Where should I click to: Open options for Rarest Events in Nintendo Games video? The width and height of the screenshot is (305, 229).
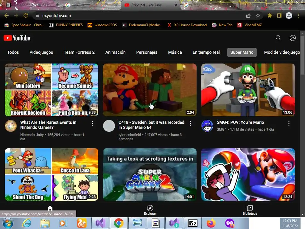pyautogui.click(x=92, y=123)
